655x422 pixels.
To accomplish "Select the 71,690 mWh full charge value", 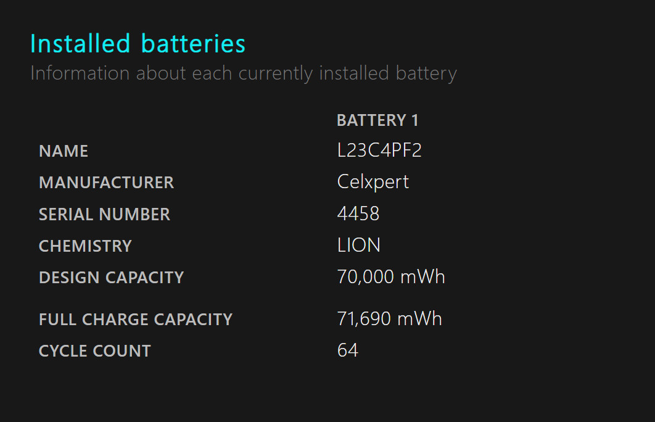I will coord(389,318).
